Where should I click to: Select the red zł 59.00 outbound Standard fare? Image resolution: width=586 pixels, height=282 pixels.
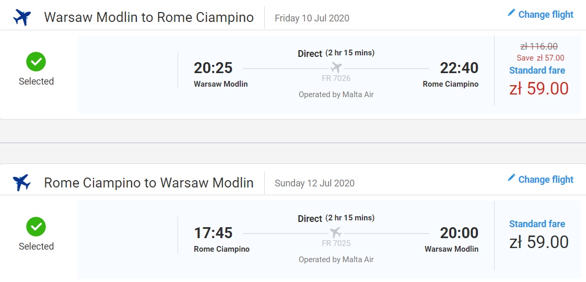tap(538, 89)
